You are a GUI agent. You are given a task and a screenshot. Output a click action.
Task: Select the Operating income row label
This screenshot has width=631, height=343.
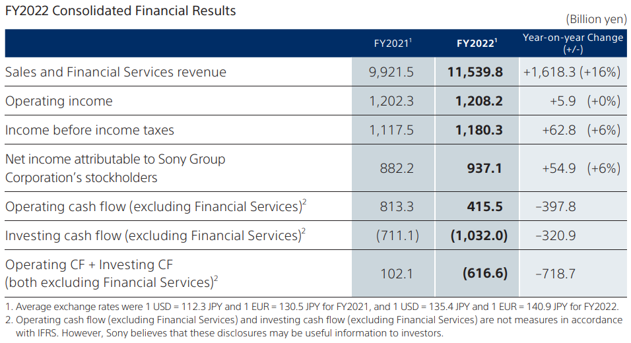(59, 101)
